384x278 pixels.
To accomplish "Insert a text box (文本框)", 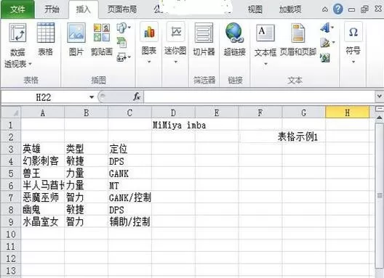I will coord(265,44).
